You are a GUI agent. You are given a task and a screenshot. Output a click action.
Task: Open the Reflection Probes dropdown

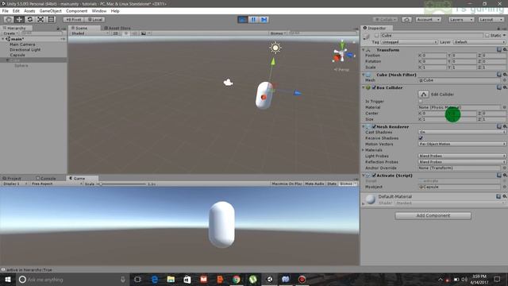[462, 162]
